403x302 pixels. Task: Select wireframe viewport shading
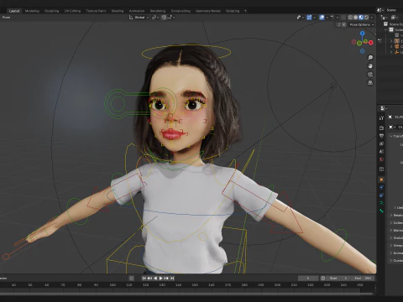[350, 18]
